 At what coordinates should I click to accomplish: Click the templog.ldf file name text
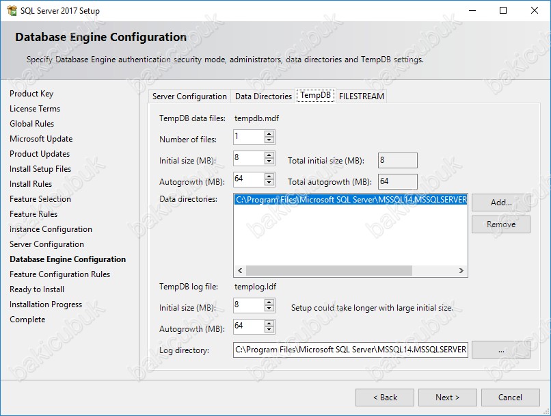pos(255,287)
